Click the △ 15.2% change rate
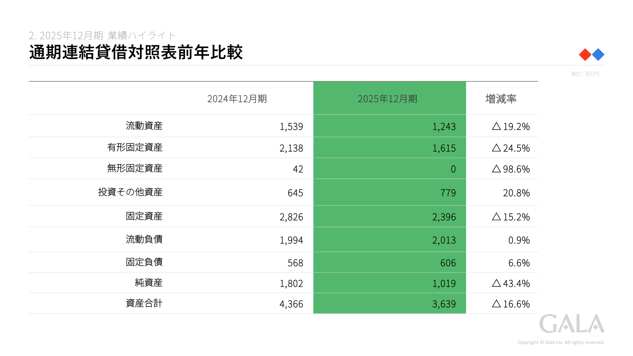633x356 pixels. 511,217
